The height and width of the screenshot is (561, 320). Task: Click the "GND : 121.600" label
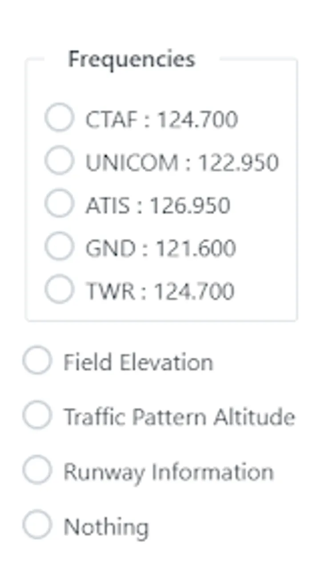[160, 248]
